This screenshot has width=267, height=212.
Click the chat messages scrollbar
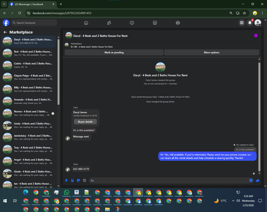click(x=260, y=116)
